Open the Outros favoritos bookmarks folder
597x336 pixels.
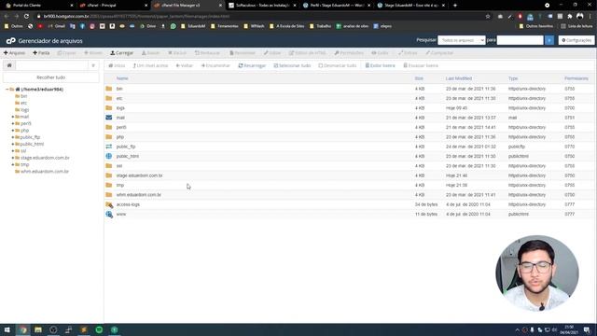536,26
